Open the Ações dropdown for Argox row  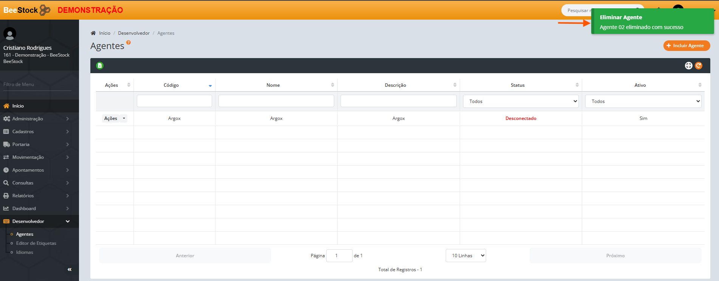[115, 118]
